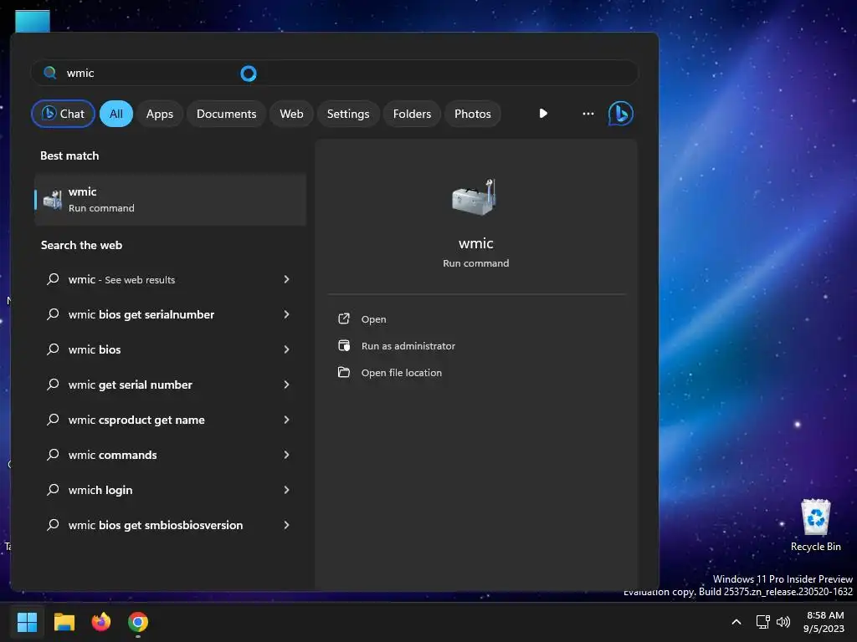Expand arrow for wmic bios get serialnumber
Viewport: 857px width, 642px height.
pos(286,314)
